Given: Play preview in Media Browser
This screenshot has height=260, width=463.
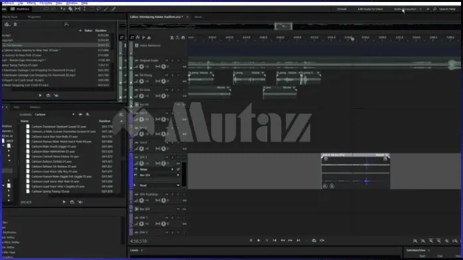Looking at the screenshot, I should coord(64,202).
